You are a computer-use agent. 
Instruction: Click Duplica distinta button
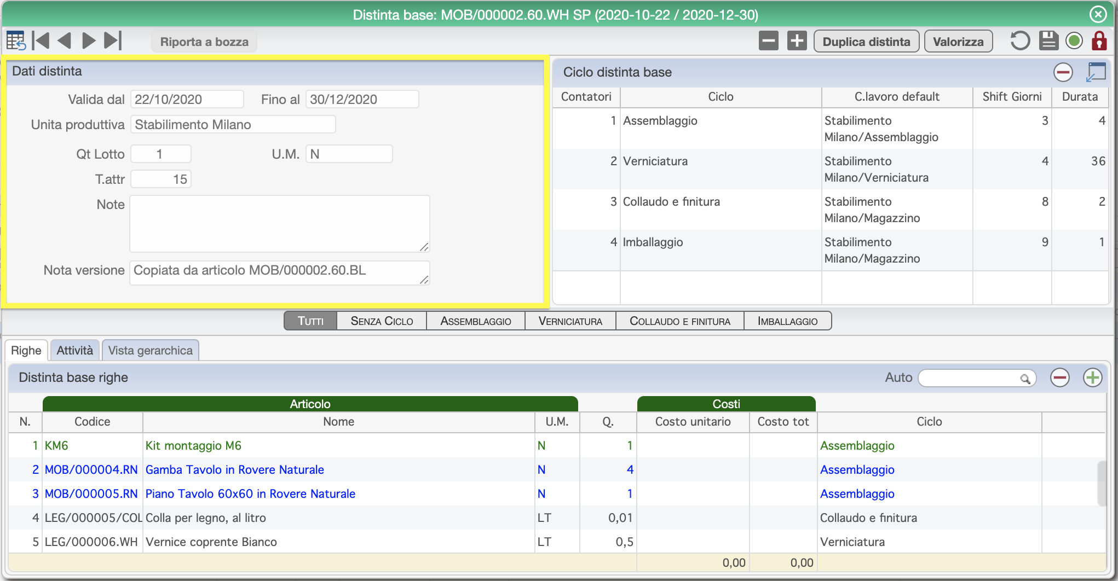pos(866,42)
